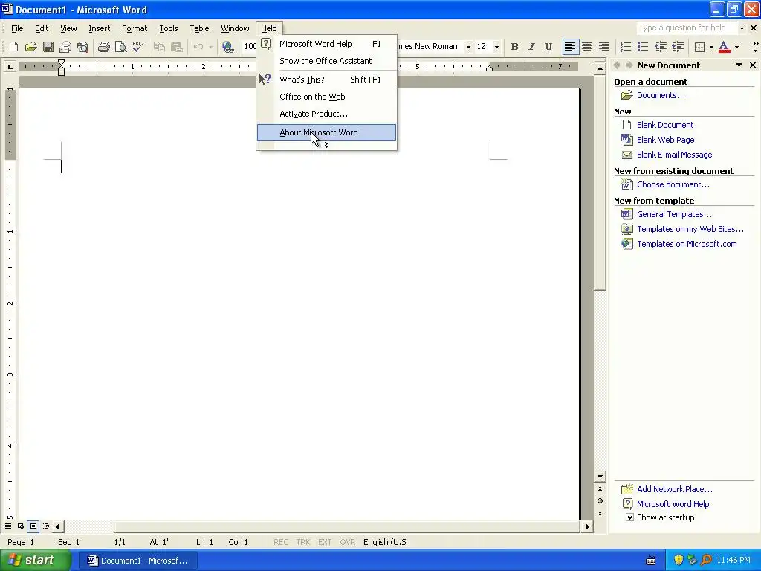Viewport: 761px width, 571px height.
Task: Apply red Font Color button
Action: click(x=724, y=47)
